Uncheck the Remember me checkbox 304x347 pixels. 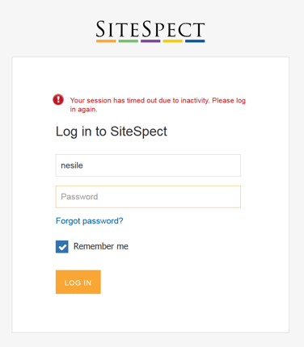[62, 247]
